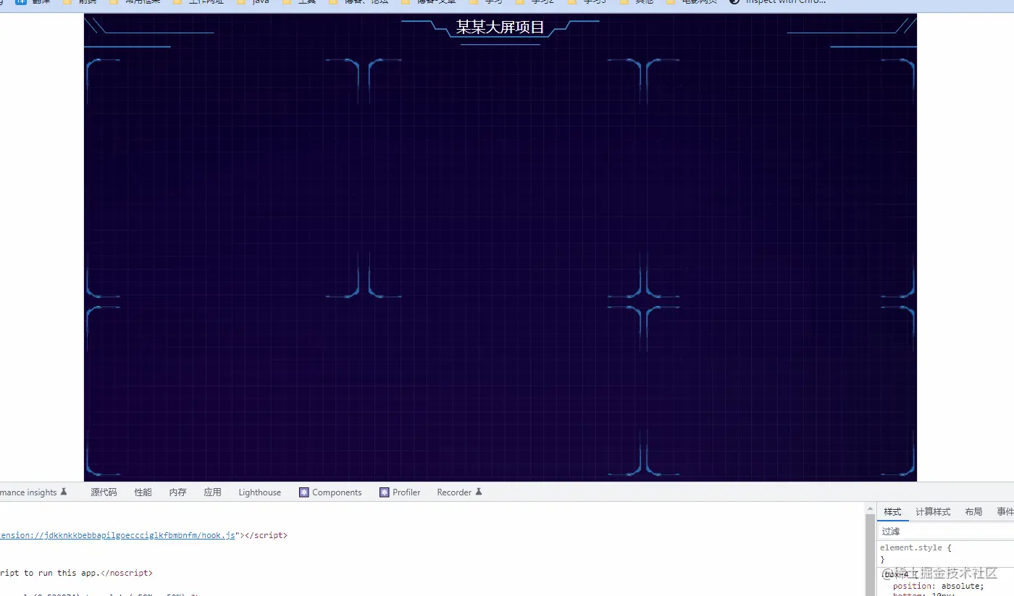This screenshot has width=1014, height=596.
Task: Switch to 计算样式 sub-tab
Action: pyautogui.click(x=933, y=512)
